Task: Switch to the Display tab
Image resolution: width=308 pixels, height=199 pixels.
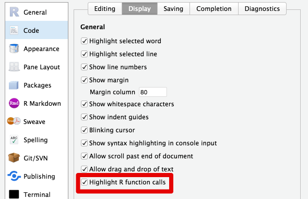Action: [x=140, y=9]
